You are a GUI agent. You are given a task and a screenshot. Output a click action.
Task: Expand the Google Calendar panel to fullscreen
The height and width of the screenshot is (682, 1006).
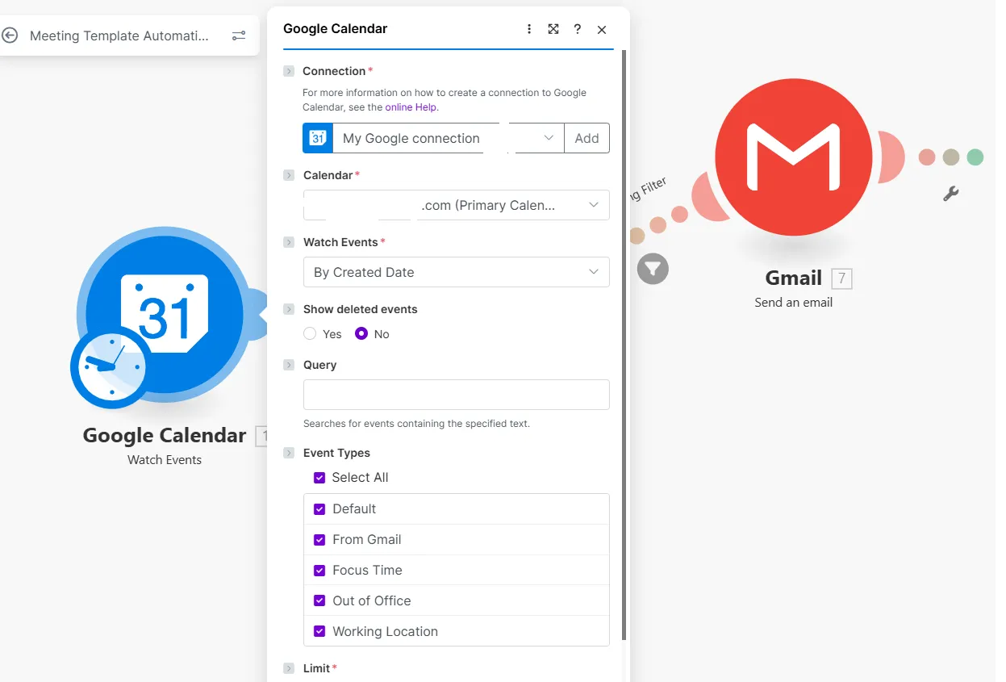(553, 29)
